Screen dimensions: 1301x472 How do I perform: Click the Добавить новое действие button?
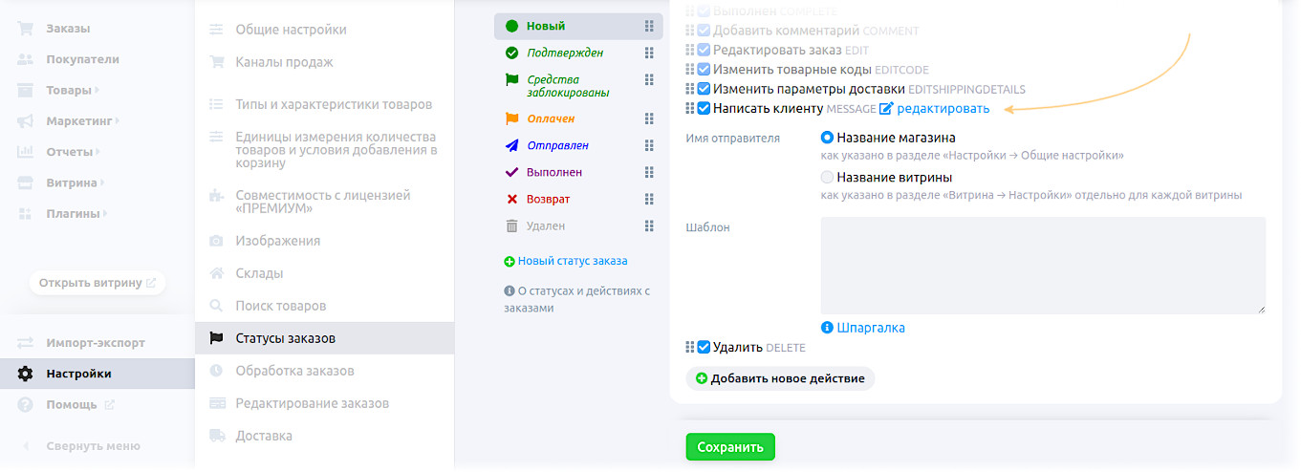(x=780, y=378)
